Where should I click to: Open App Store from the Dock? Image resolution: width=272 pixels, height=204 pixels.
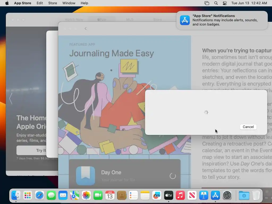click(215, 195)
